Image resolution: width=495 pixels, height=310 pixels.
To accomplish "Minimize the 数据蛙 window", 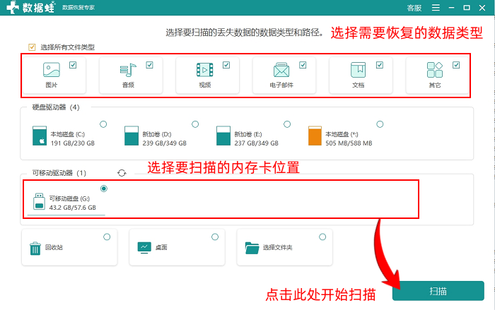I will point(451,8).
